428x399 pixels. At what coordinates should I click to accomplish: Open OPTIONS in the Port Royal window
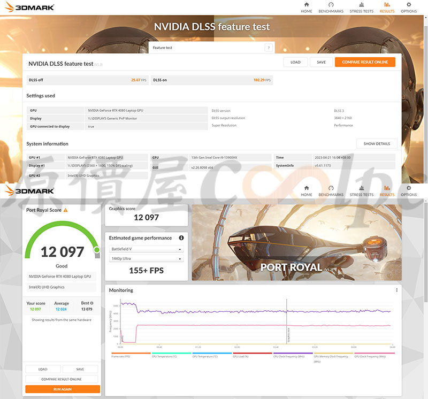pos(409,191)
